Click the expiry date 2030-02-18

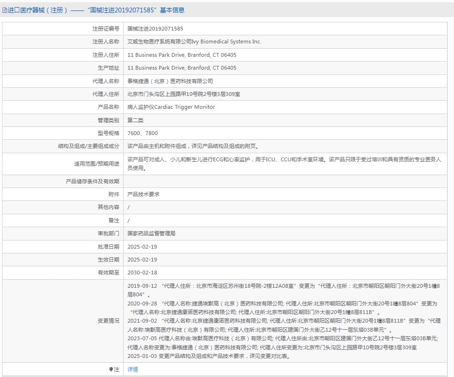click(x=142, y=272)
